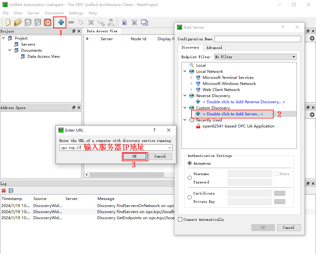Click OK in the Enter URL dialog

pyautogui.click(x=135, y=156)
